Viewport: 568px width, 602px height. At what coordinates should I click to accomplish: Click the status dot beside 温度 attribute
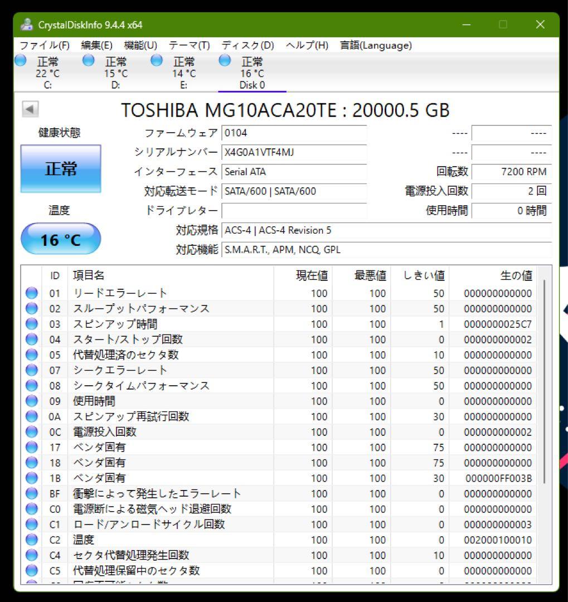click(x=32, y=540)
